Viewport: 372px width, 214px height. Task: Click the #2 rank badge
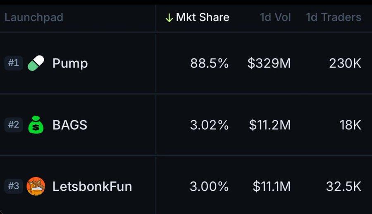pyautogui.click(x=14, y=125)
